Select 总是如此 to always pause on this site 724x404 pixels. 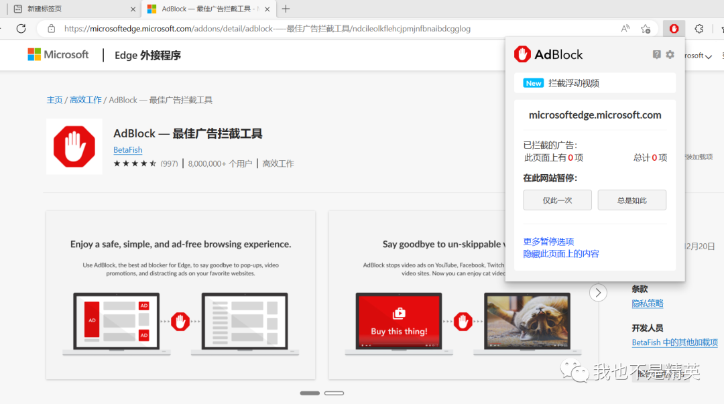(631, 199)
